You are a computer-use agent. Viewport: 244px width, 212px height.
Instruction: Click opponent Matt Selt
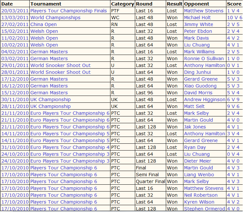pyautogui.click(x=194, y=106)
